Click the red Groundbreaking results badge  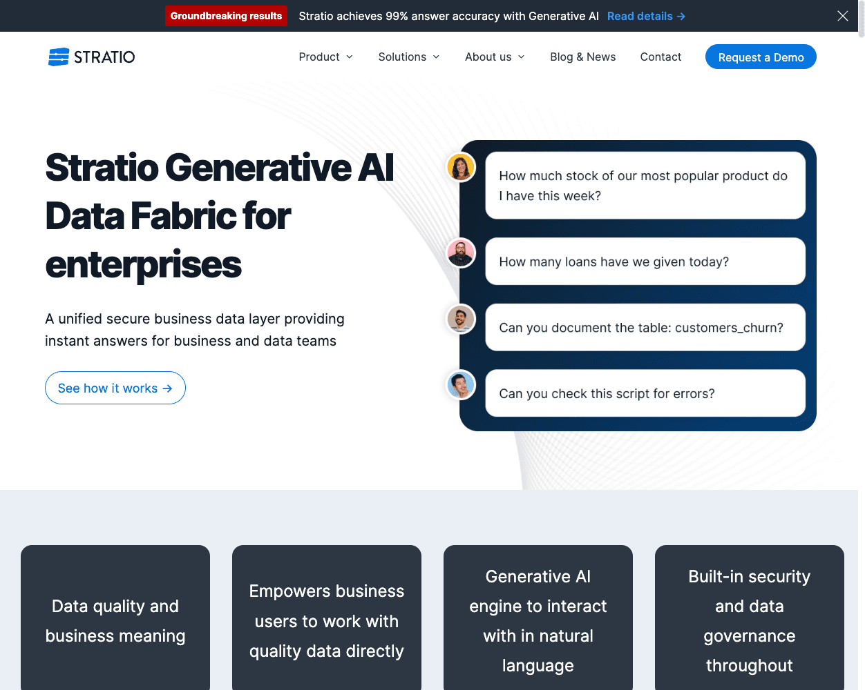pyautogui.click(x=226, y=16)
